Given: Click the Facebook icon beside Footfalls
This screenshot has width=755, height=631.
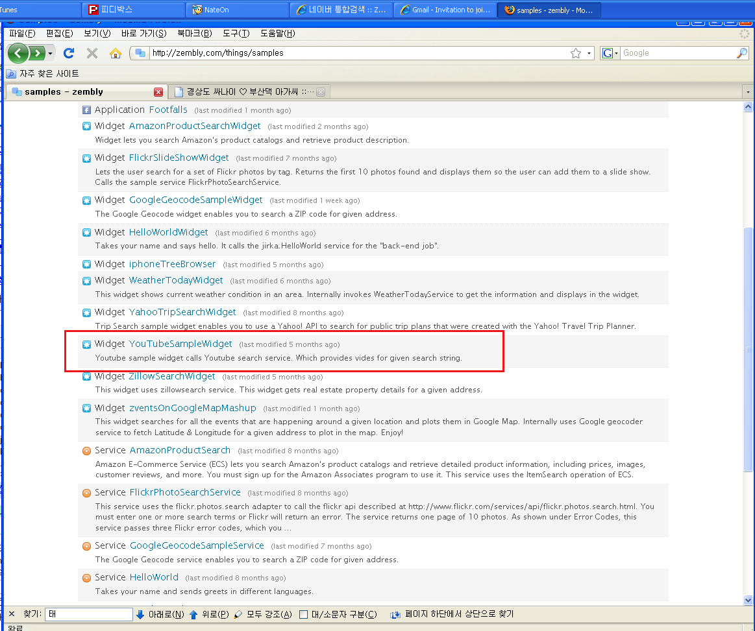Looking at the screenshot, I should pos(87,110).
